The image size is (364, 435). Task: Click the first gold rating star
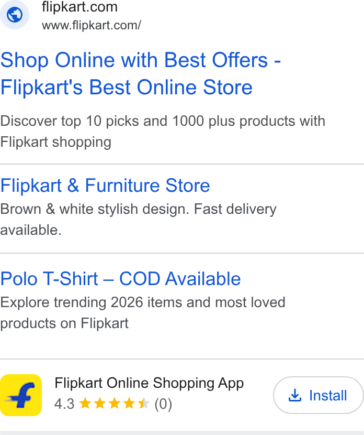click(85, 404)
